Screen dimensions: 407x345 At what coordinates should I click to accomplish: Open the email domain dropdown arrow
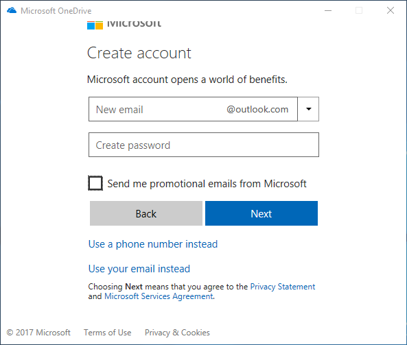(x=308, y=109)
